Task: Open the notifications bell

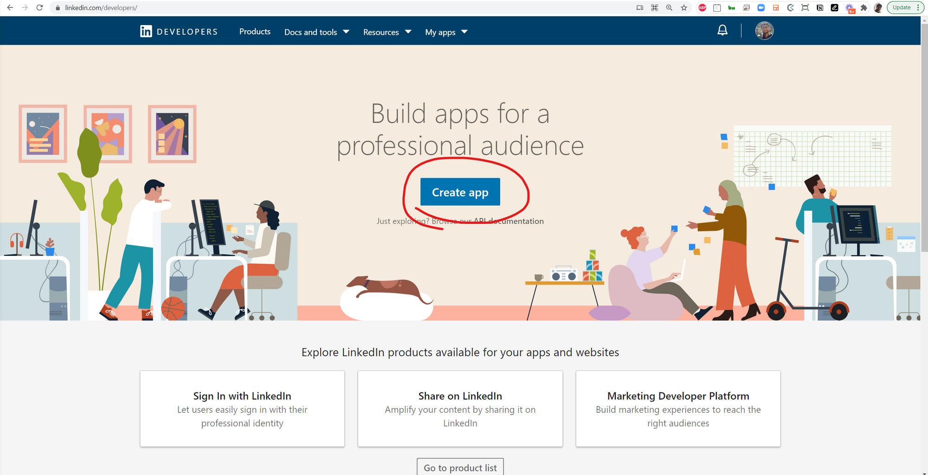Action: point(722,31)
